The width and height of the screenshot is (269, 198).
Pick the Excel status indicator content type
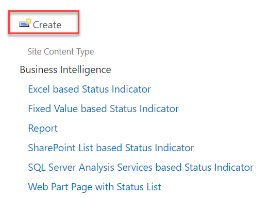90,89
